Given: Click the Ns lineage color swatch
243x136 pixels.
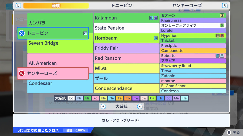Looking at the screenshot, I should click(x=87, y=98).
